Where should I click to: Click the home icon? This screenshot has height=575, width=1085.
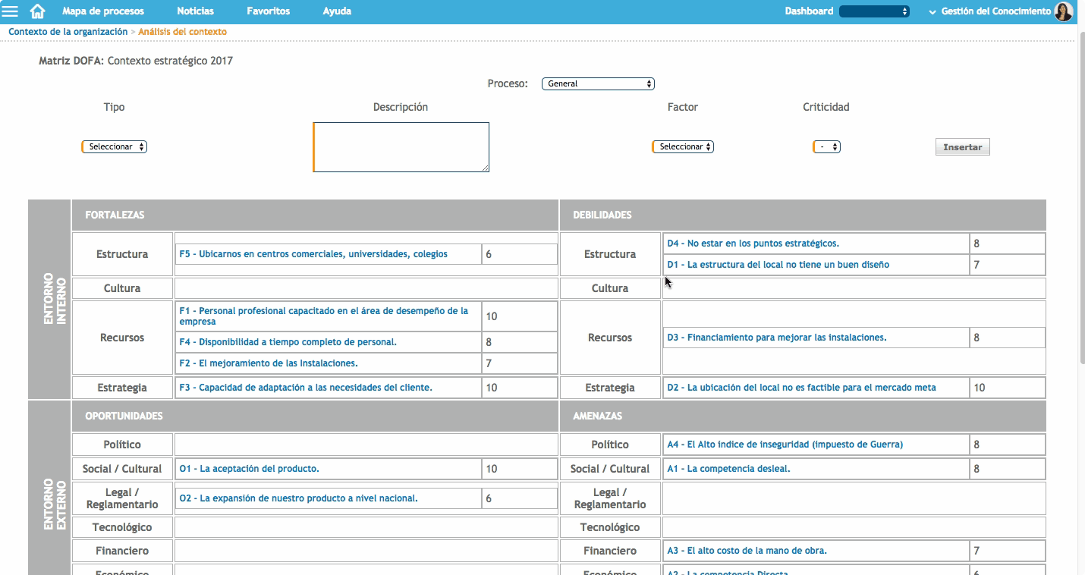pos(37,11)
